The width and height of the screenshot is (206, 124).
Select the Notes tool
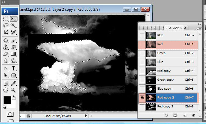[6, 83]
